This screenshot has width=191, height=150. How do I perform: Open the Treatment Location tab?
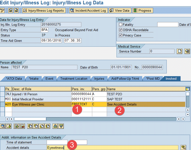pyautogui.click(x=74, y=79)
